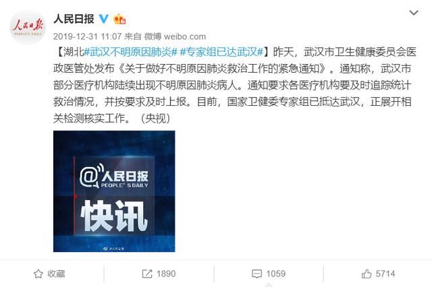The image size is (432, 287).
Task: Click the comment bubble icon
Action: [256, 274]
